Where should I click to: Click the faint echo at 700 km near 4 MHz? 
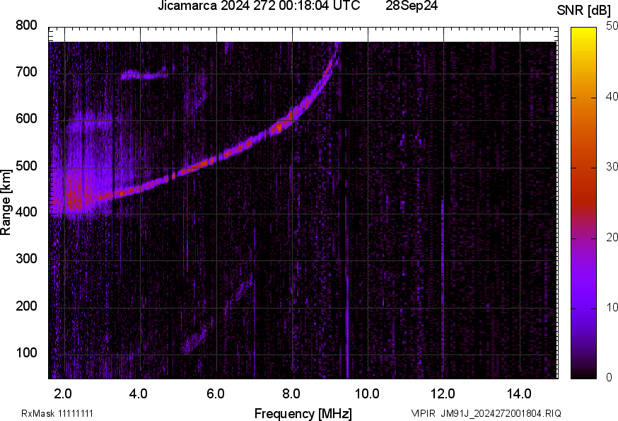pyautogui.click(x=144, y=74)
